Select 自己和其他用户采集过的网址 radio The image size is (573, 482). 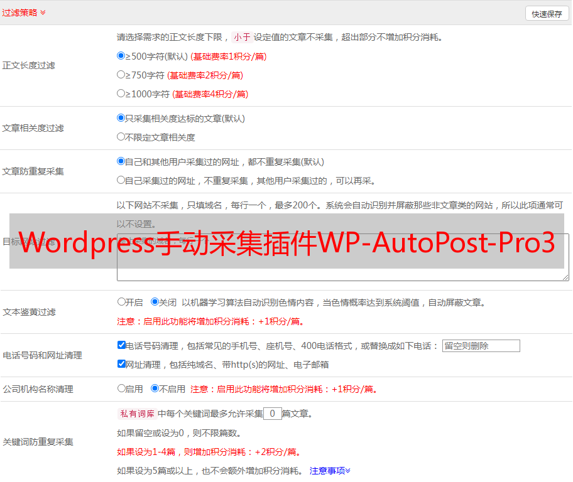point(121,161)
